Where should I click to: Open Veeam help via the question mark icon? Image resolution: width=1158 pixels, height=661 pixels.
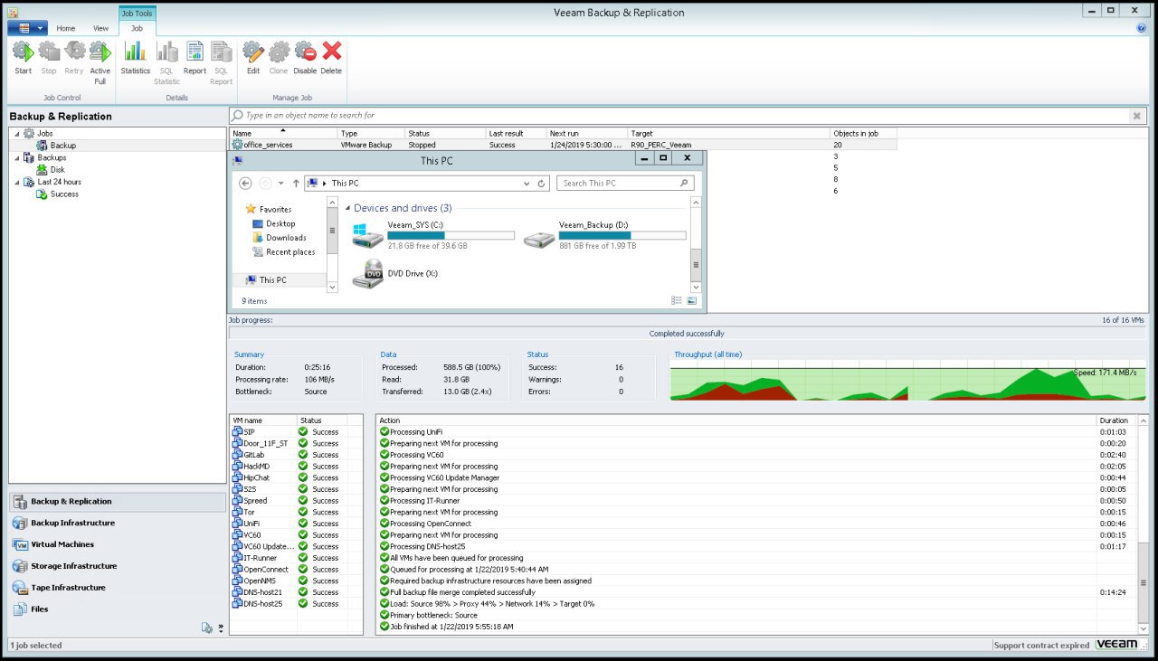pyautogui.click(x=1142, y=28)
